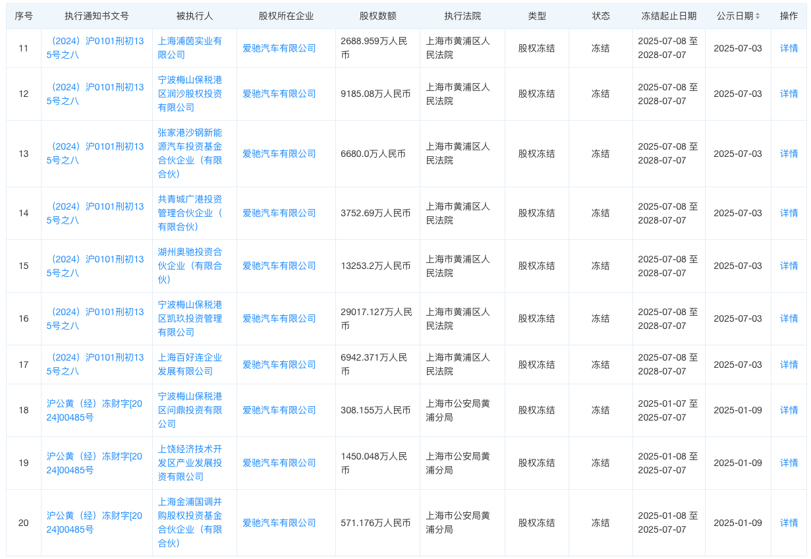811x559 pixels.
Task: Open 详情 for row 11
Action: (789, 48)
